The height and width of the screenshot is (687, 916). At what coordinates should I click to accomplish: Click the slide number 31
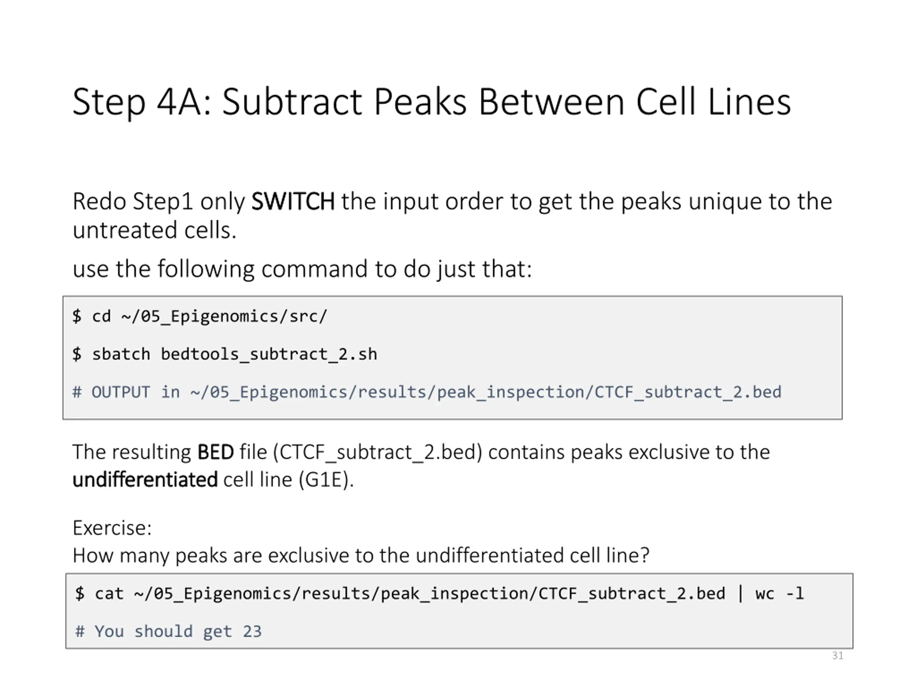pos(837,656)
